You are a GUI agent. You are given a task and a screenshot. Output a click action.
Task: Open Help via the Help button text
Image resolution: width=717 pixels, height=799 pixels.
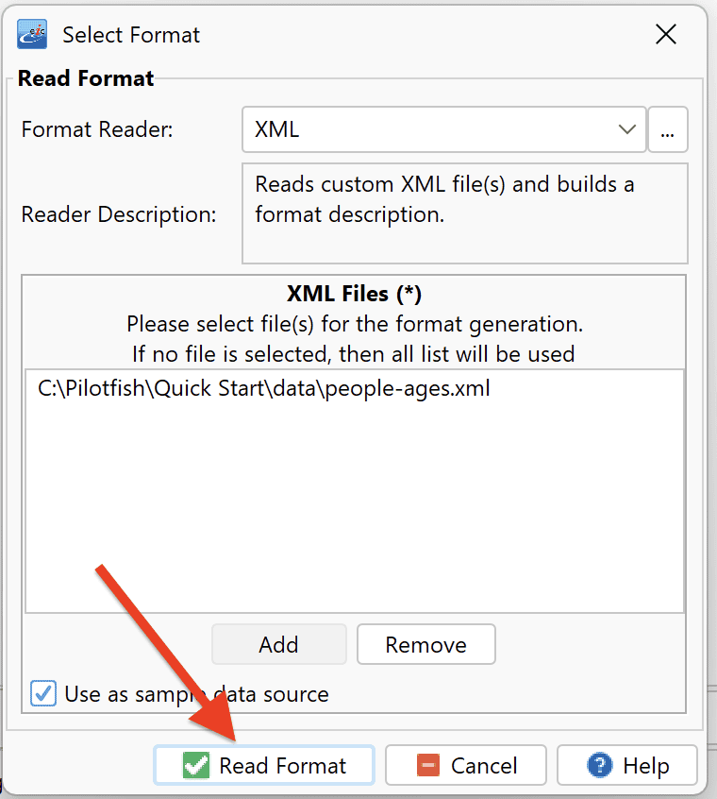pyautogui.click(x=646, y=766)
